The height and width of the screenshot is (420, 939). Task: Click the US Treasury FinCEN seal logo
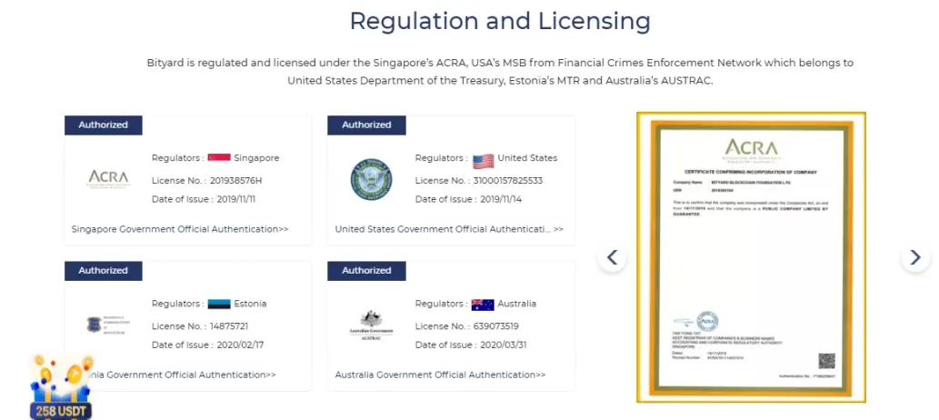371,179
